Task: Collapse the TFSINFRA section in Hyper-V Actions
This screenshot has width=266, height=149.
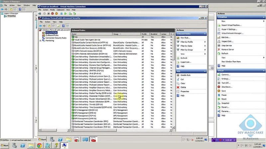Action: pyautogui.click(x=264, y=17)
